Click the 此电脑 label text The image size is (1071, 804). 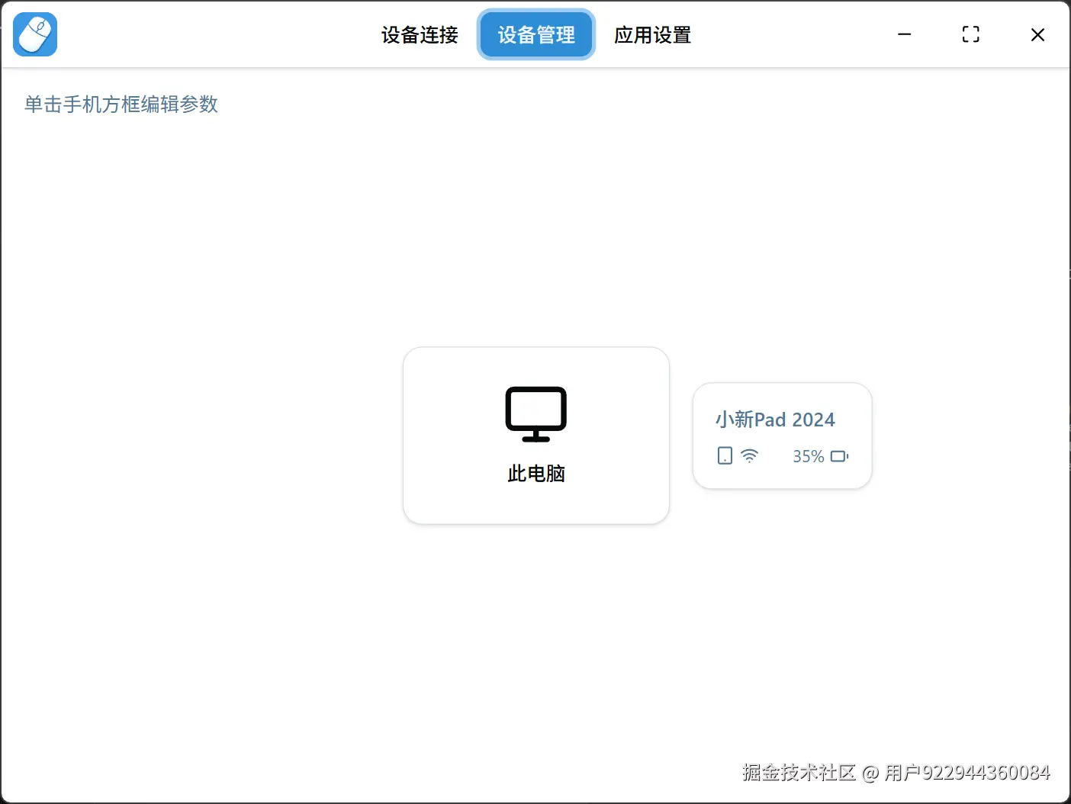tap(535, 473)
